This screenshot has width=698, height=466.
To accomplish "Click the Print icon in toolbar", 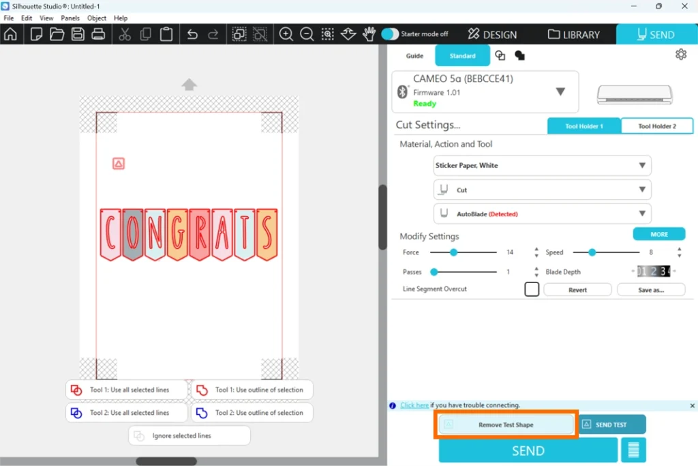I will pyautogui.click(x=98, y=34).
